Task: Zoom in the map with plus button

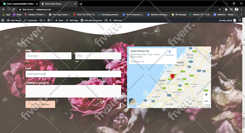Action: click(206, 95)
